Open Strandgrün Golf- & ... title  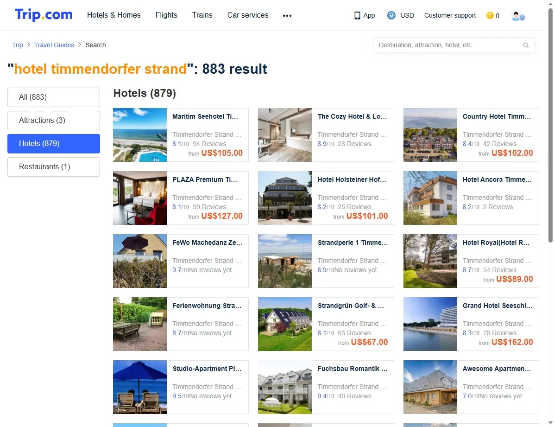click(351, 306)
